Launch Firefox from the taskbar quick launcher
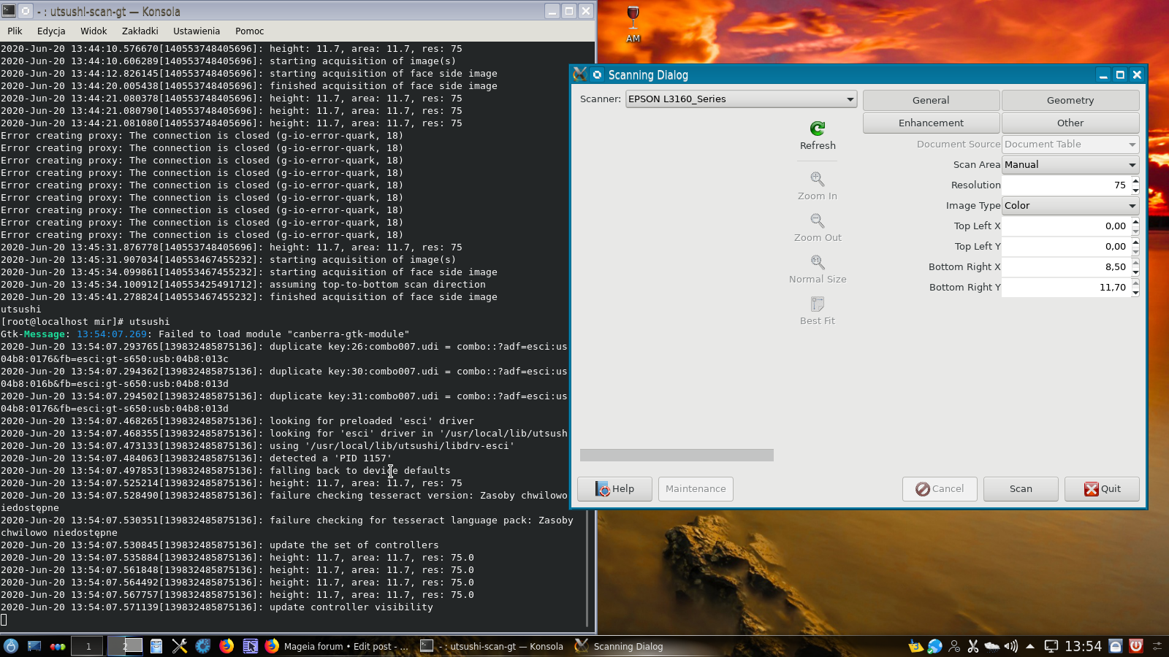This screenshot has width=1169, height=657. coord(226,646)
